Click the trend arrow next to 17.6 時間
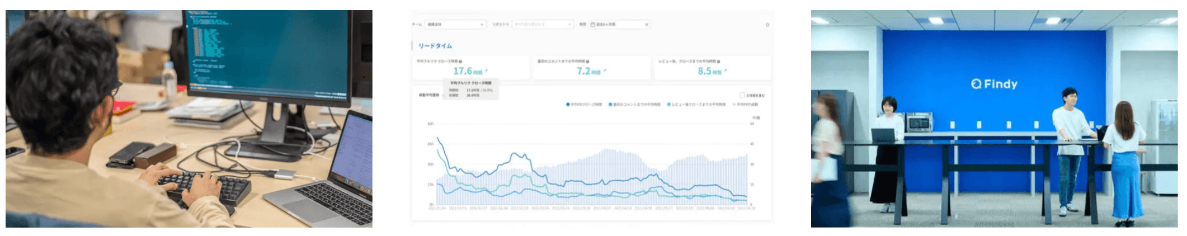Image resolution: width=1187 pixels, height=236 pixels. (486, 71)
